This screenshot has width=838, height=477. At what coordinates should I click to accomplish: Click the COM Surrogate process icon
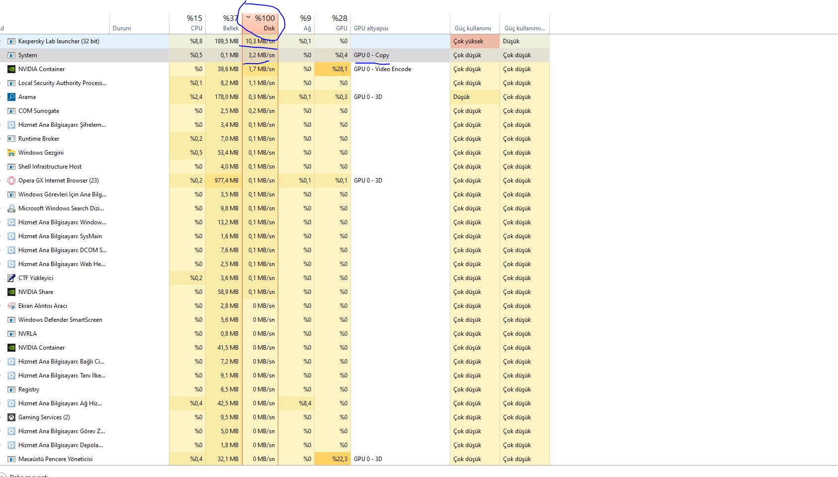(11, 111)
